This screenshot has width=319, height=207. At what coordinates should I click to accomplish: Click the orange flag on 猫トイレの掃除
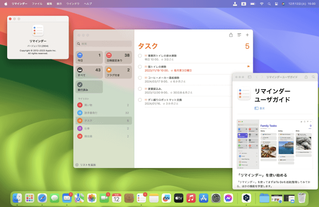pos(248,66)
